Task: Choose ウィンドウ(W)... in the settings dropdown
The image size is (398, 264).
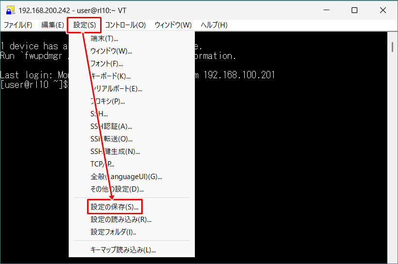Action: 111,51
